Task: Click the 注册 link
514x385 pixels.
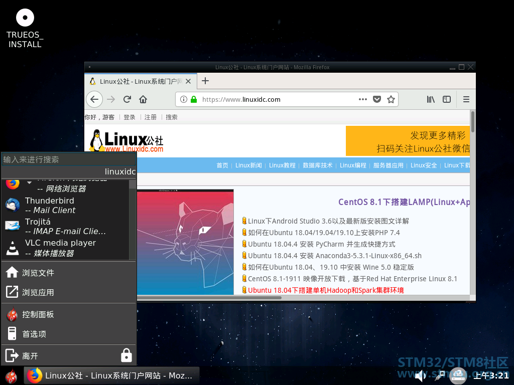Action: (x=151, y=117)
